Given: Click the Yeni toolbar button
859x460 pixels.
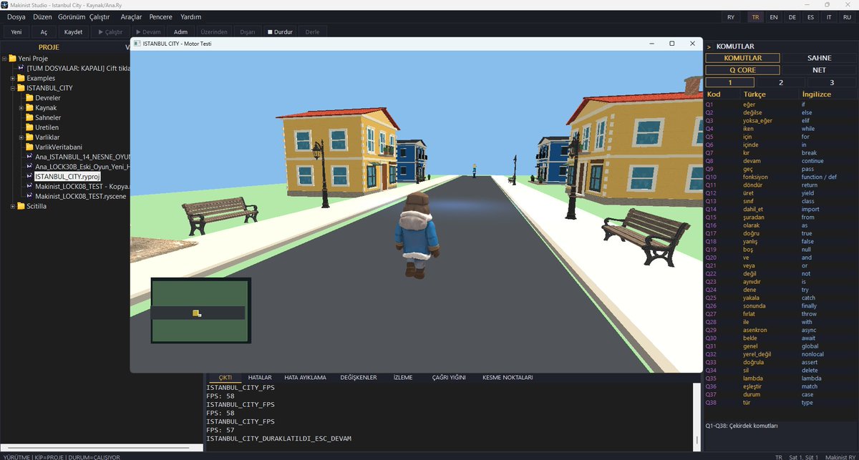Looking at the screenshot, I should pyautogui.click(x=16, y=31).
